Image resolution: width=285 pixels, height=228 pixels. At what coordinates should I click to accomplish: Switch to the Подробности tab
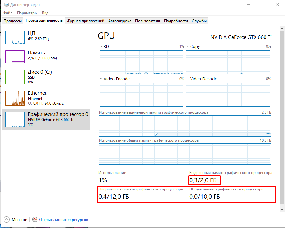click(x=176, y=21)
